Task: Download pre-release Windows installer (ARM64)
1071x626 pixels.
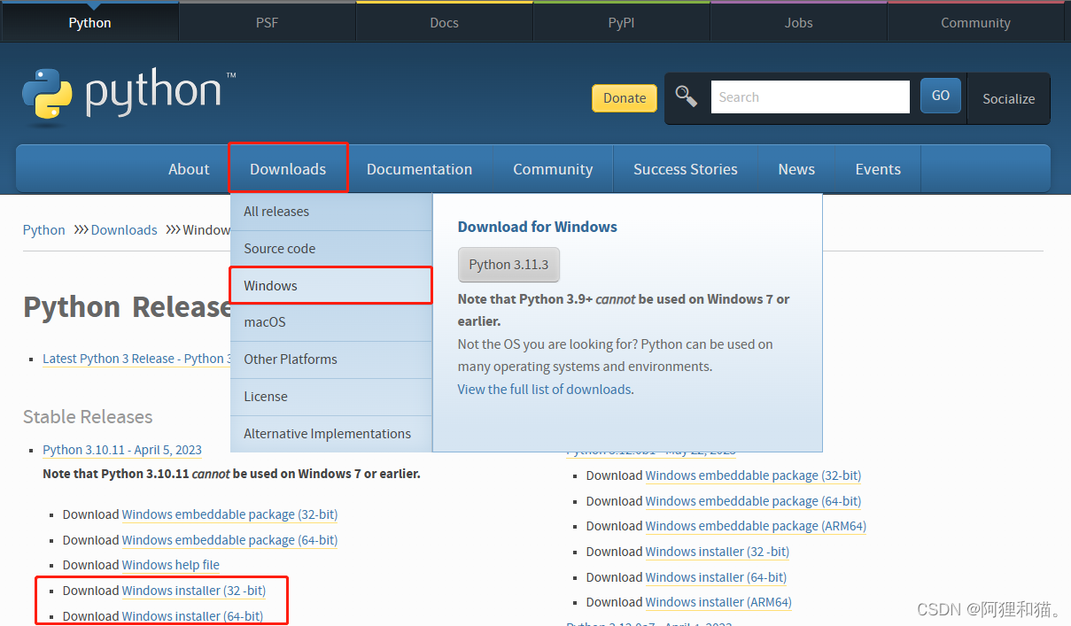Action: (718, 602)
